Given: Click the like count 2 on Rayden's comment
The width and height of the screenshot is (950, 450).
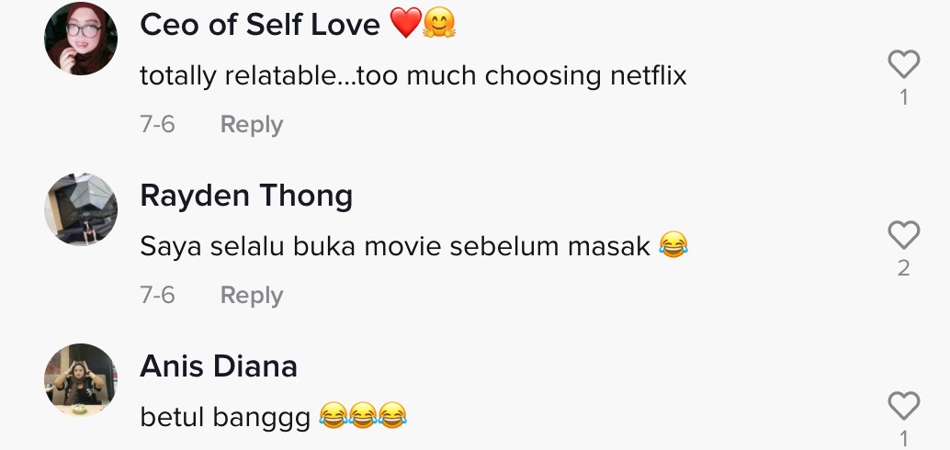Looking at the screenshot, I should tap(904, 268).
